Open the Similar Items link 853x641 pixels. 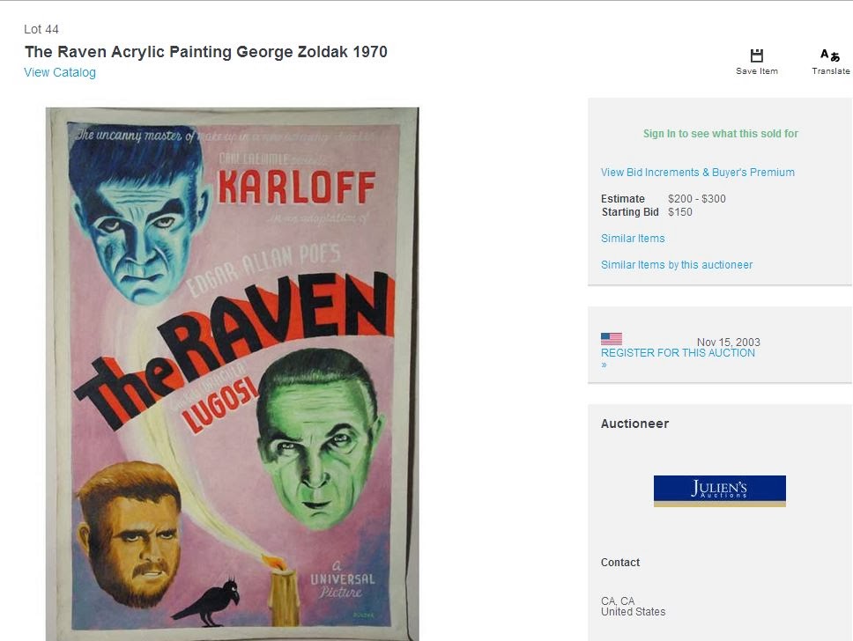[633, 238]
